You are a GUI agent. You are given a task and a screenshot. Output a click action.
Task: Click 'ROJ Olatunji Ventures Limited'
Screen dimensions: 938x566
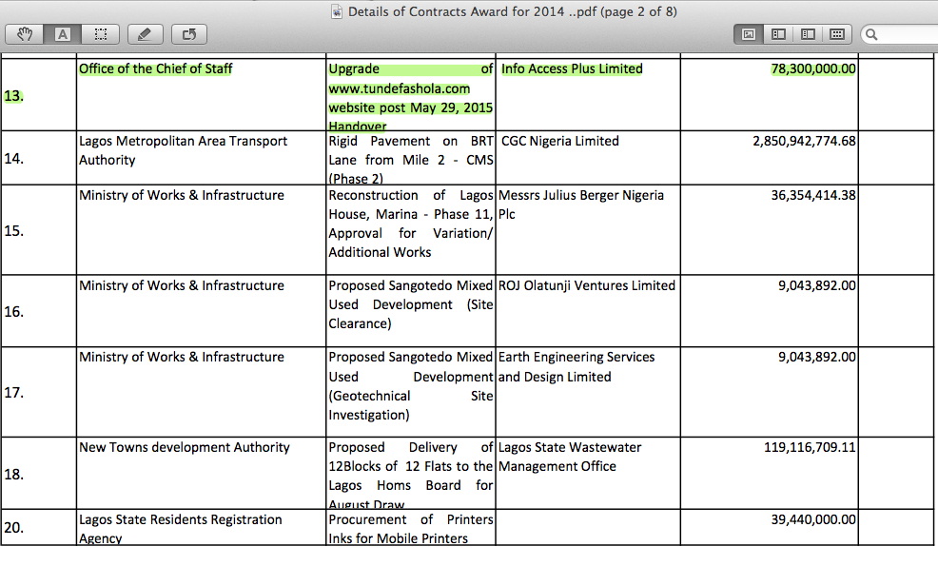pos(586,285)
